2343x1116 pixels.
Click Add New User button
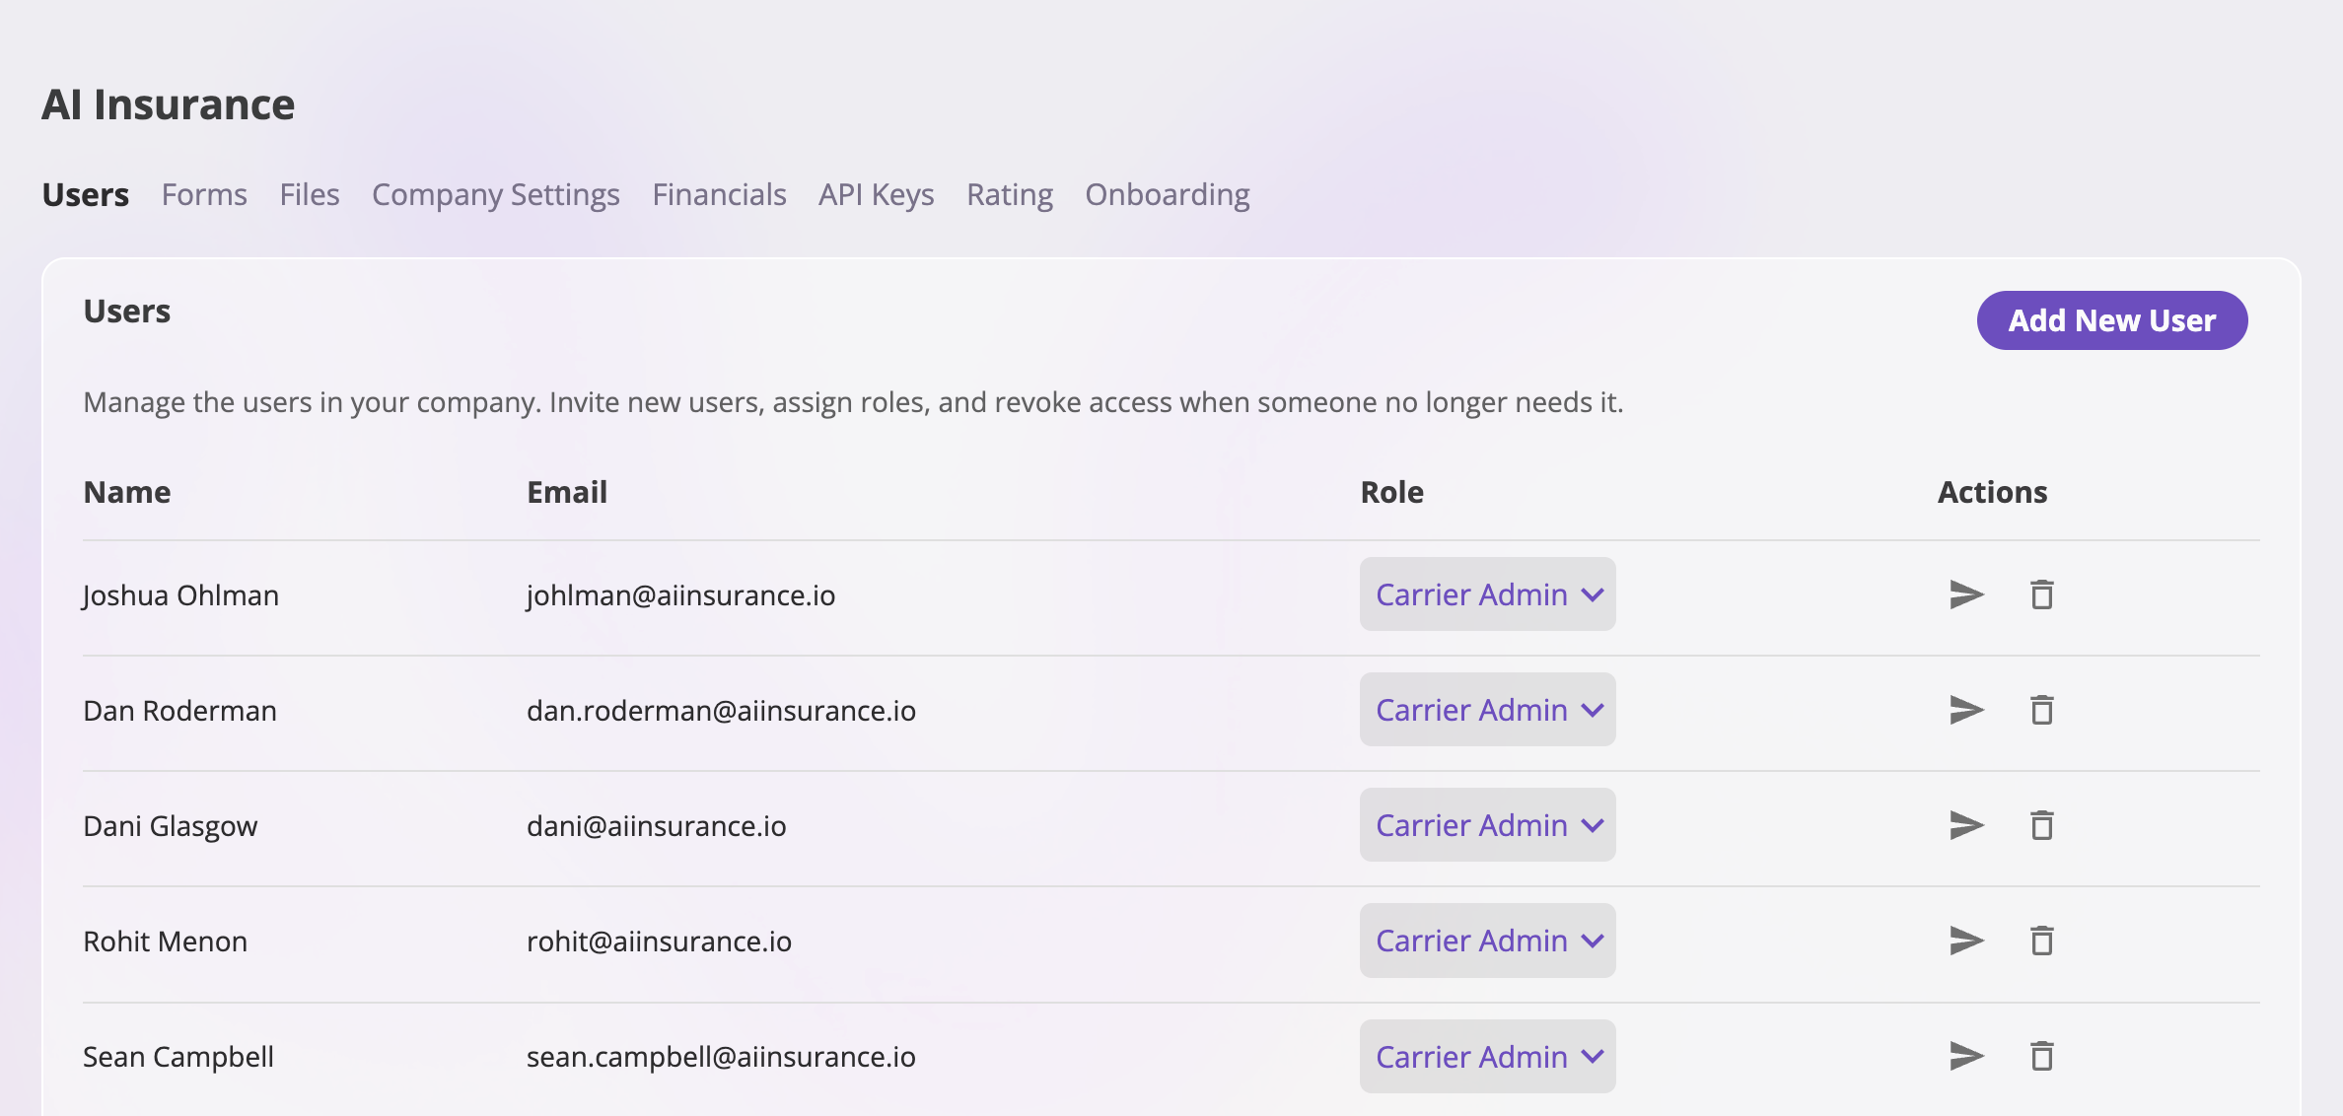2112,320
